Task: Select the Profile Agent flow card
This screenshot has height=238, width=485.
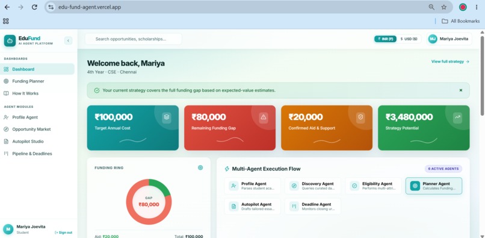Action: [x=252, y=186]
